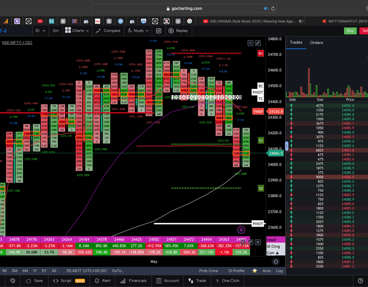The height and width of the screenshot is (287, 368).
Task: Click the blue N circle pinned tab icon
Action: [120, 22]
